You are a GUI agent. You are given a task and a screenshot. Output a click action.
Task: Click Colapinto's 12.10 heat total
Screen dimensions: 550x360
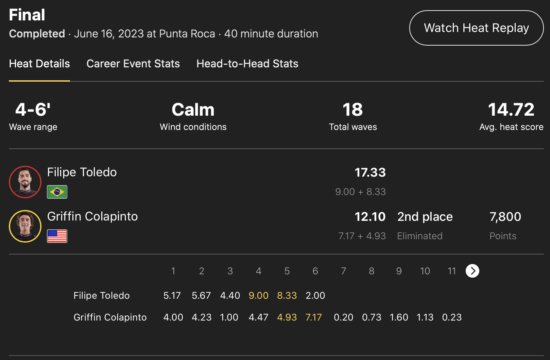370,217
